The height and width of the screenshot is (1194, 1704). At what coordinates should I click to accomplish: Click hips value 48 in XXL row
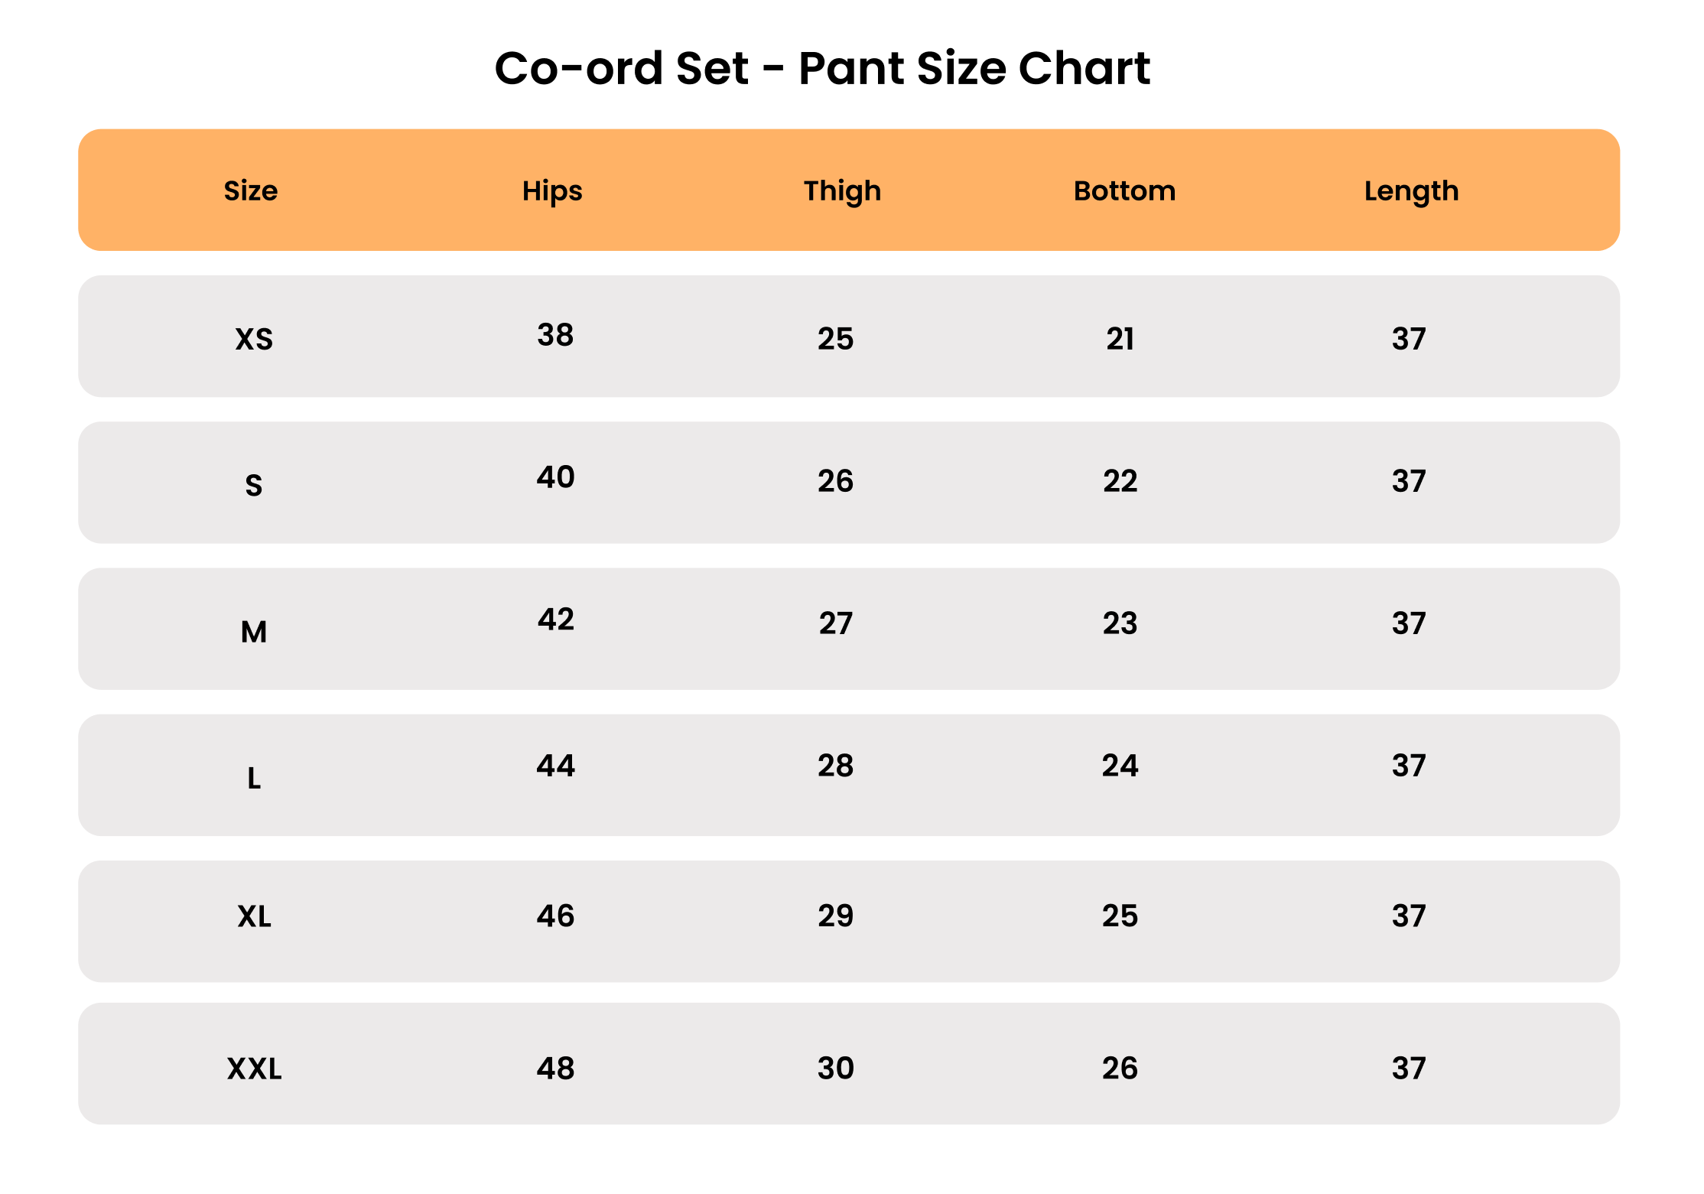click(555, 1068)
